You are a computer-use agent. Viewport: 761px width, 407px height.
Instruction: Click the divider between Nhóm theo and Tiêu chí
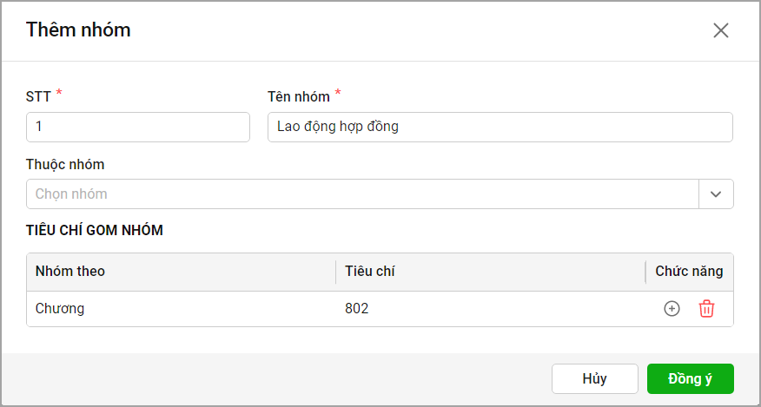(x=335, y=272)
